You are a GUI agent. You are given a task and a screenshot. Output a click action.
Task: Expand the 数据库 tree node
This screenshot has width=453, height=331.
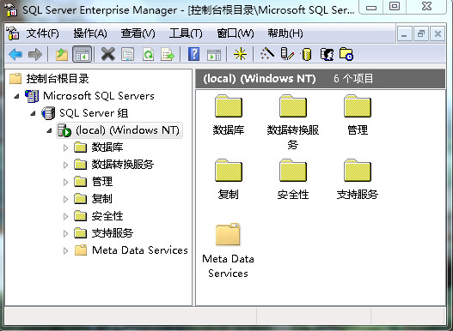[x=65, y=147]
